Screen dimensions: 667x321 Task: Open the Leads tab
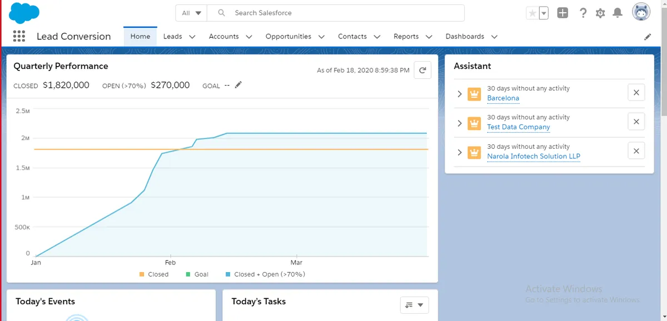[x=172, y=37]
